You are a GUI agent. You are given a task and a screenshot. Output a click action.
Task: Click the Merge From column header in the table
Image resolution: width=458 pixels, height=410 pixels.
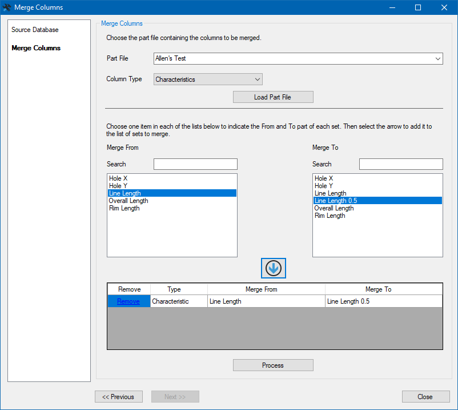[x=266, y=289]
